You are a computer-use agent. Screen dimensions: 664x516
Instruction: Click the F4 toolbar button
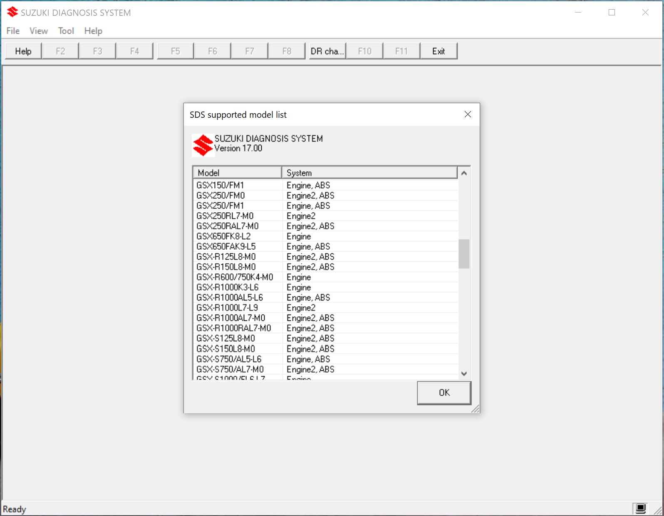point(134,51)
